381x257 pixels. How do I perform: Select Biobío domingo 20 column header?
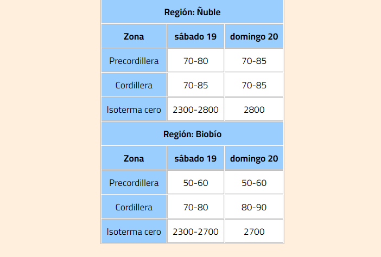click(254, 158)
